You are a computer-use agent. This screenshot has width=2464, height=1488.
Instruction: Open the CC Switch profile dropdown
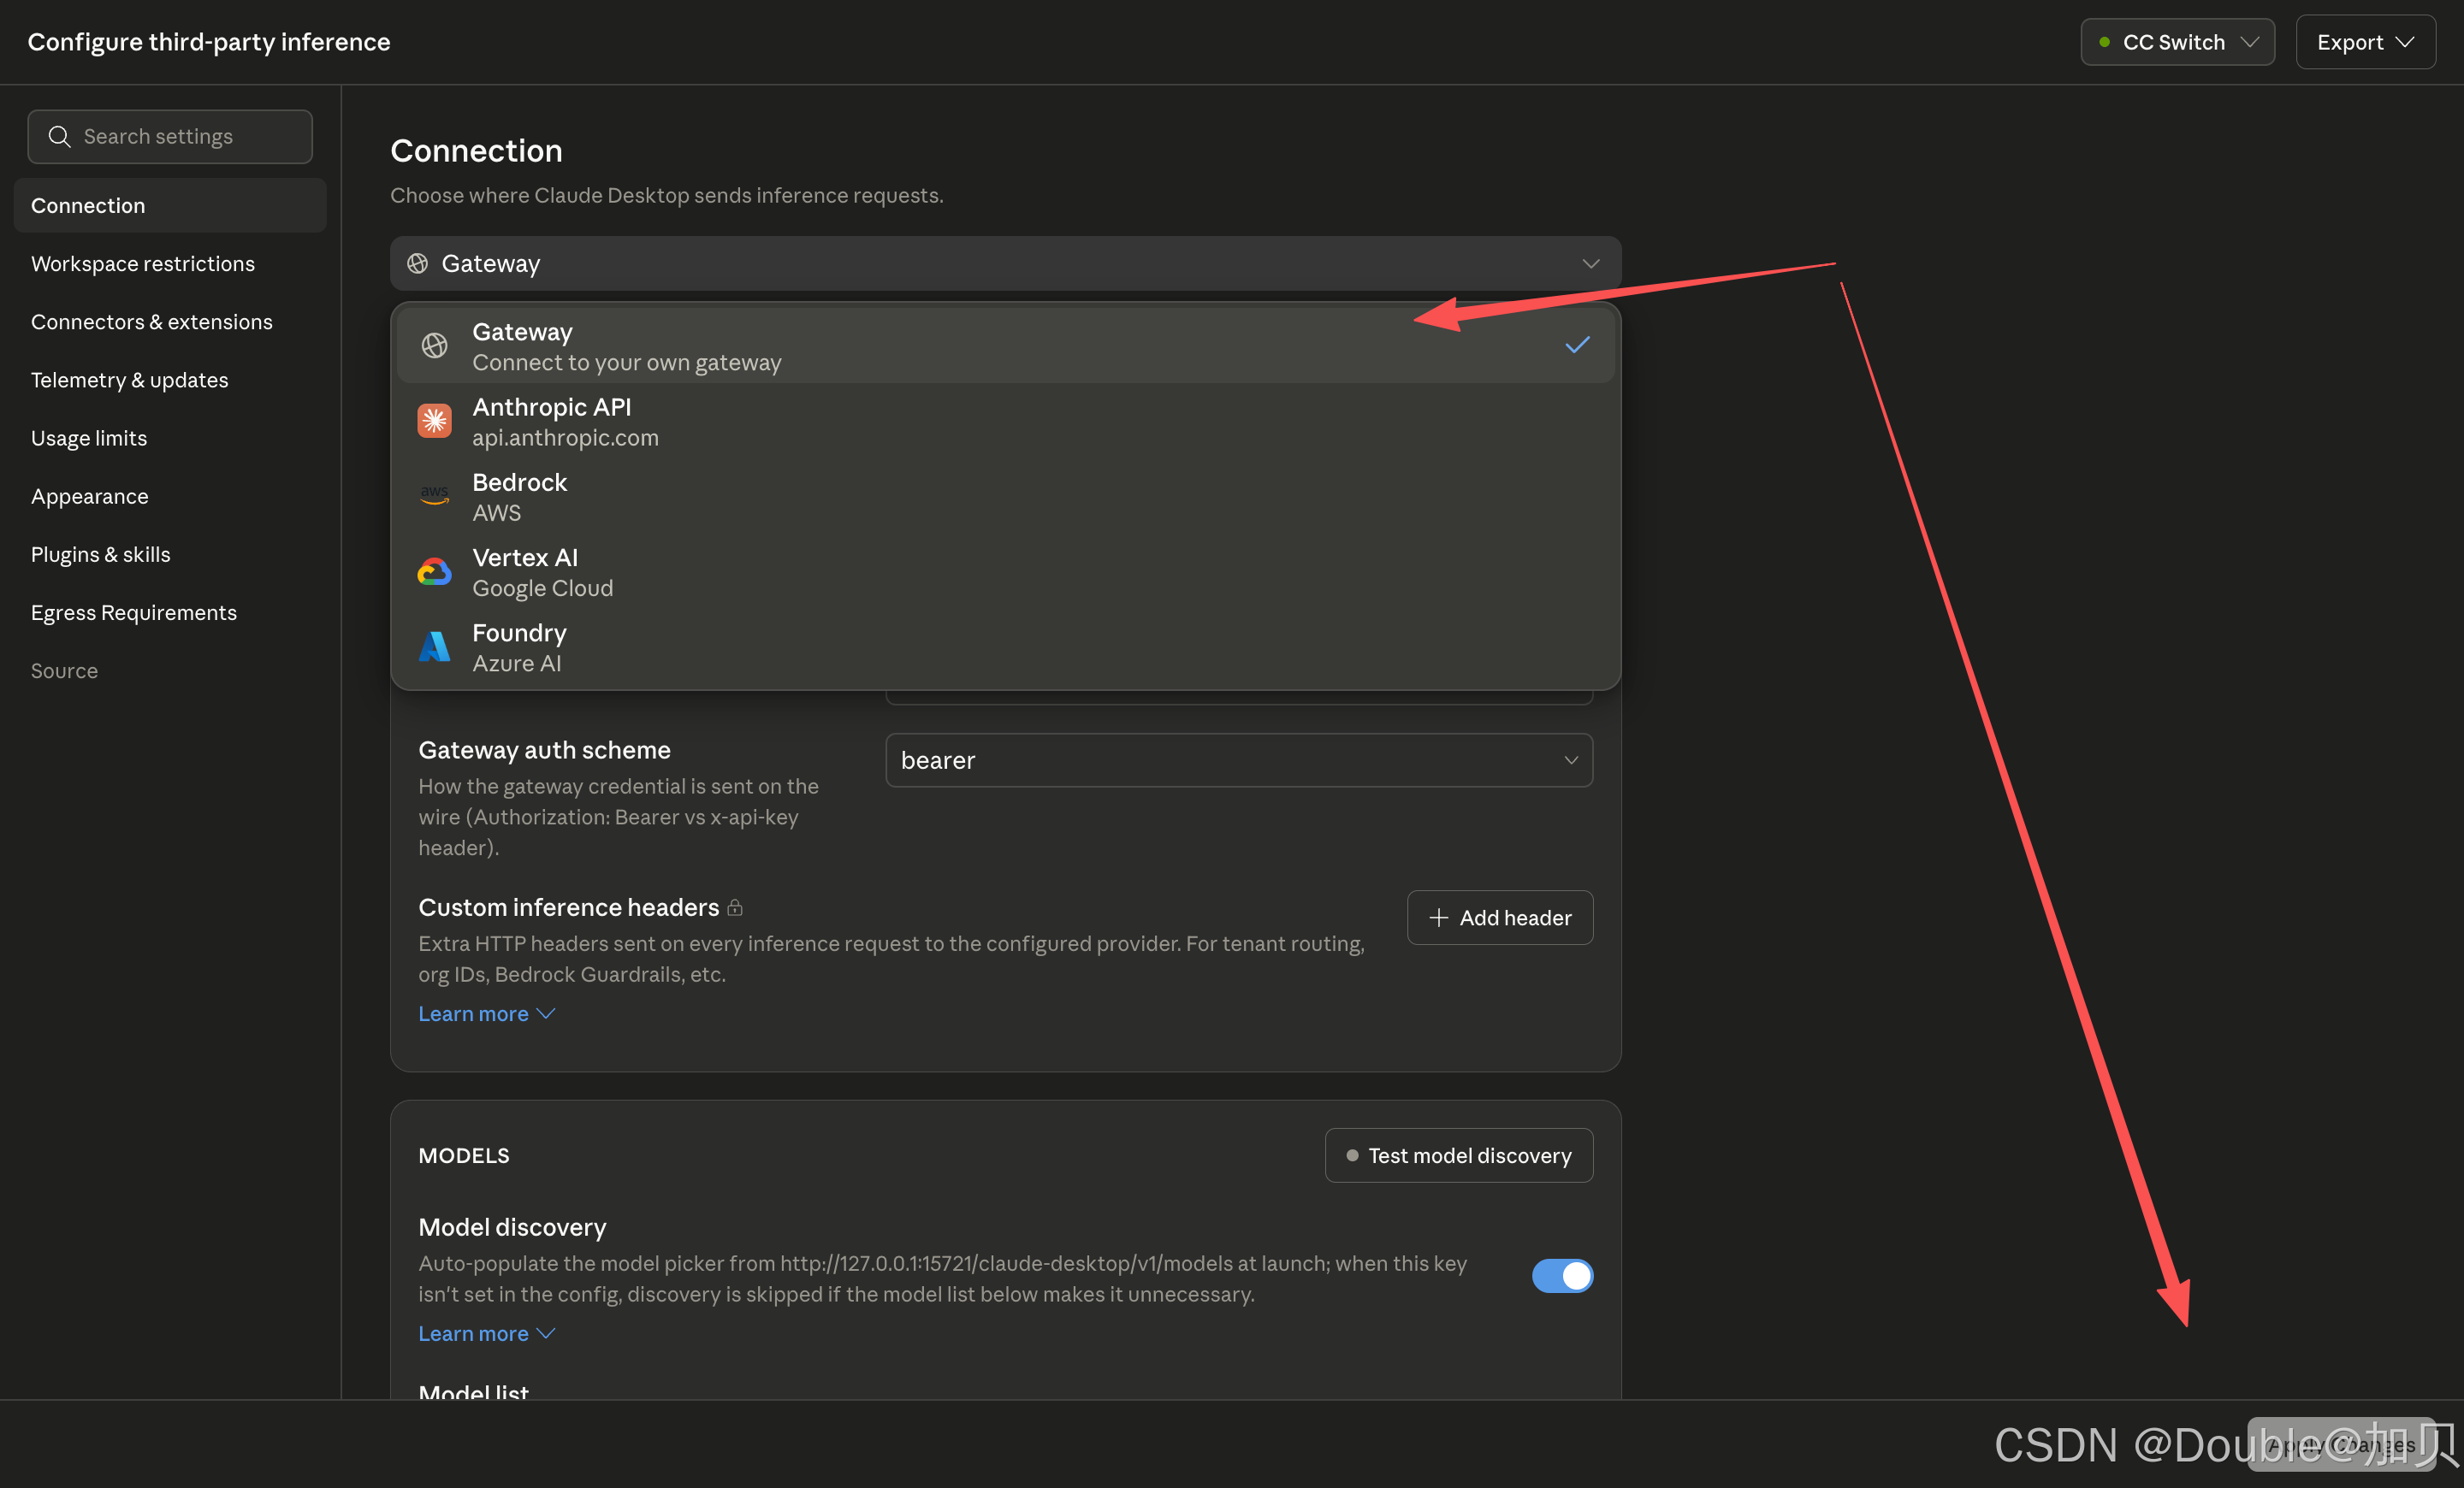click(x=2177, y=42)
